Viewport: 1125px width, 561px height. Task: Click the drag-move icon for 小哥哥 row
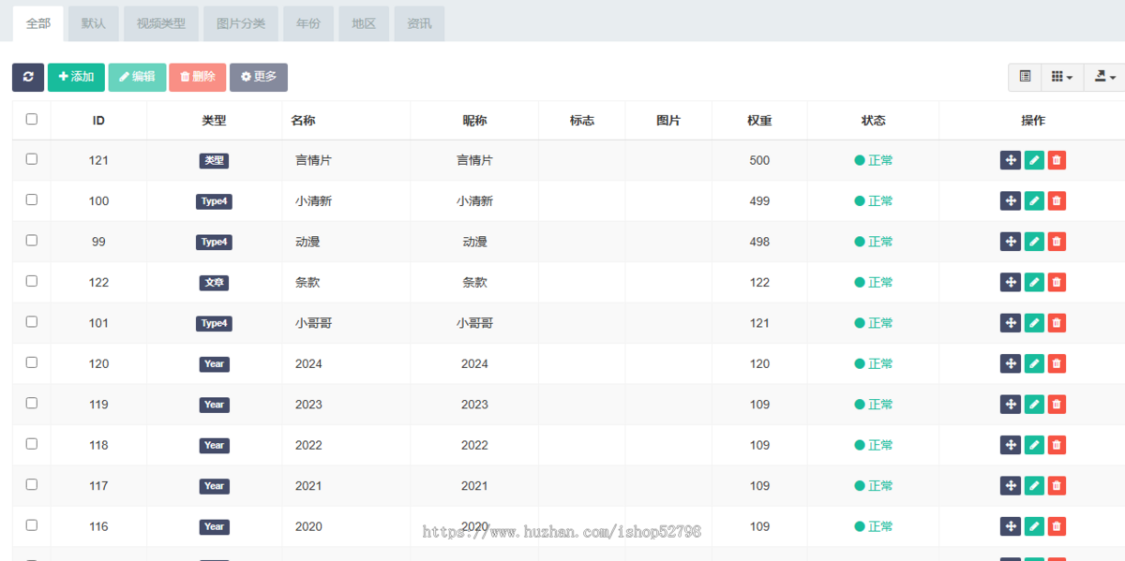(x=1011, y=323)
